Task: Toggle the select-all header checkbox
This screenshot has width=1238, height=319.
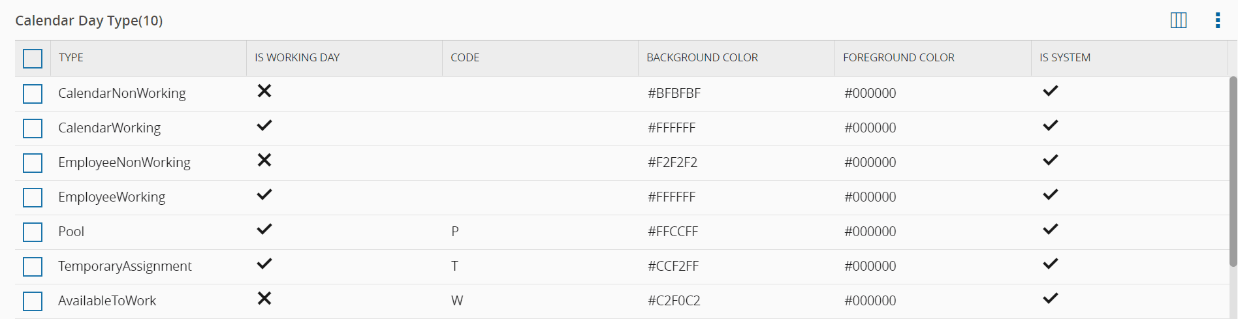Action: pos(33,59)
